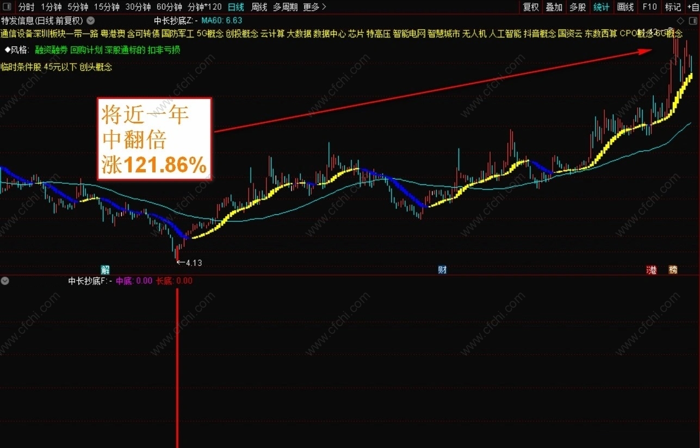Add to watchlist with +自
The height and width of the screenshot is (448, 700).
pyautogui.click(x=692, y=7)
